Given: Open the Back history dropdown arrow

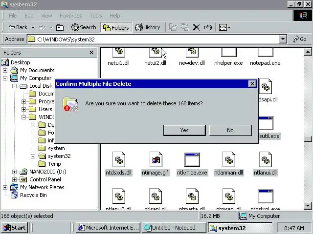Looking at the screenshot, I should pos(33,27).
